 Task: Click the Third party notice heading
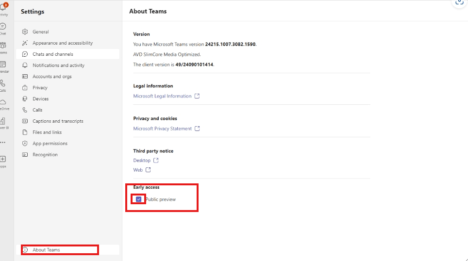pos(153,151)
